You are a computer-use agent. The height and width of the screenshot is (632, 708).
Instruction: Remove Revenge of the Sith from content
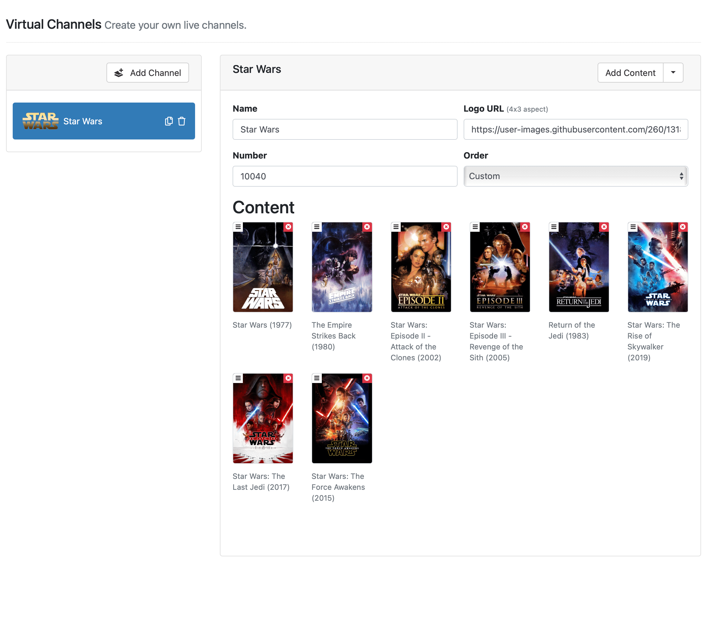pyautogui.click(x=525, y=227)
